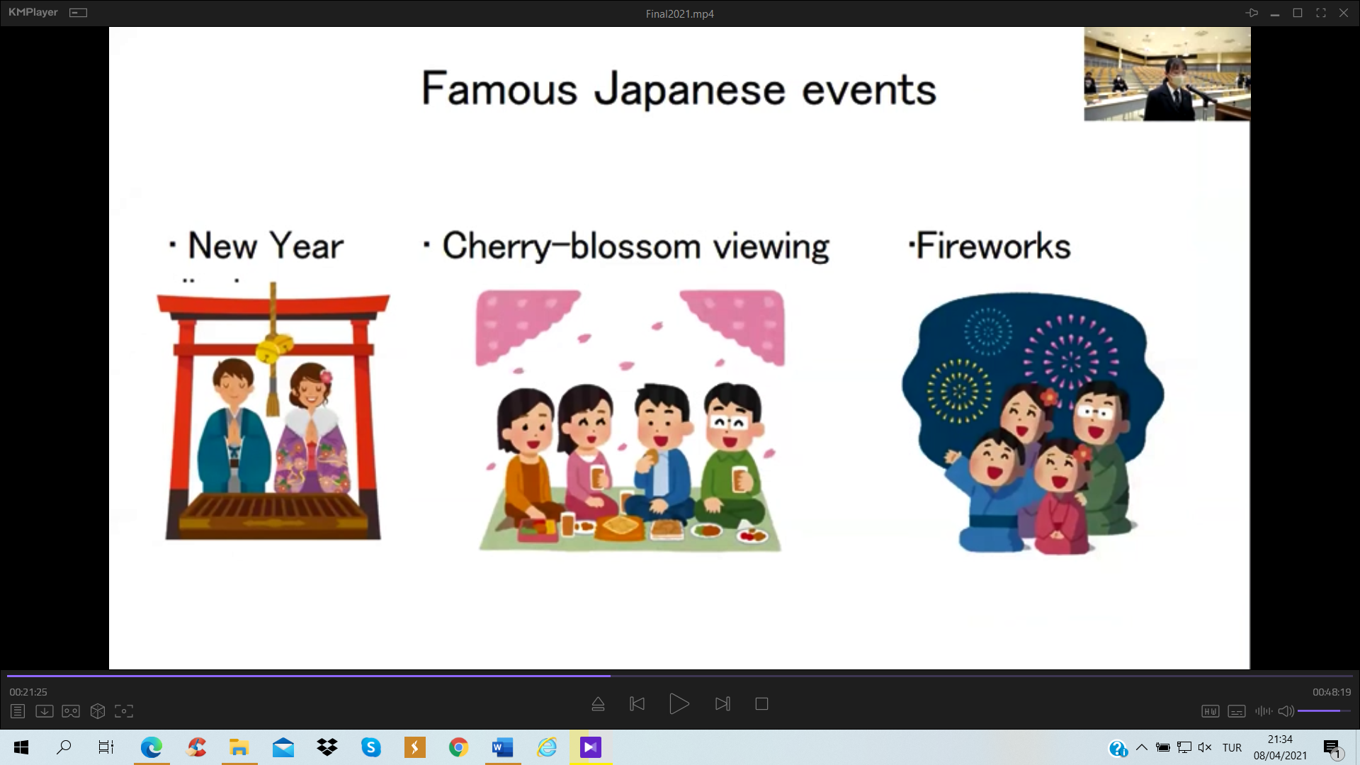The height and width of the screenshot is (765, 1360).
Task: Expand hidden system tray icons chevron
Action: click(x=1142, y=747)
